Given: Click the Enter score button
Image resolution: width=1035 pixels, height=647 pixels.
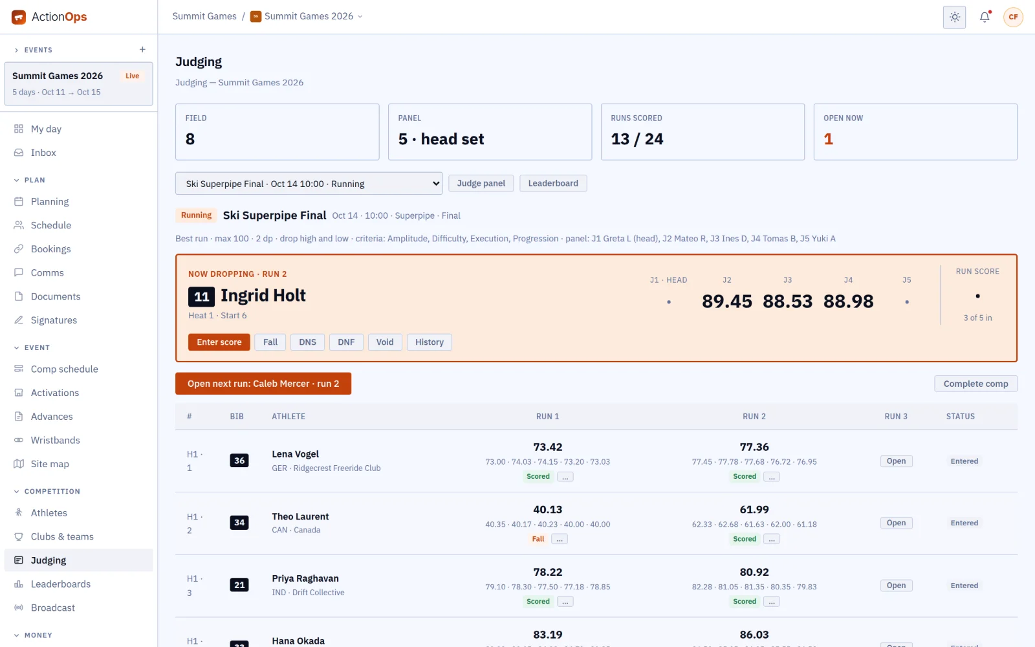Looking at the screenshot, I should (219, 342).
